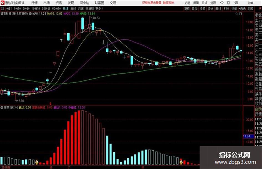
Task: Click the 中继红: 12.00 indicator value
Action: [x=77, y=107]
